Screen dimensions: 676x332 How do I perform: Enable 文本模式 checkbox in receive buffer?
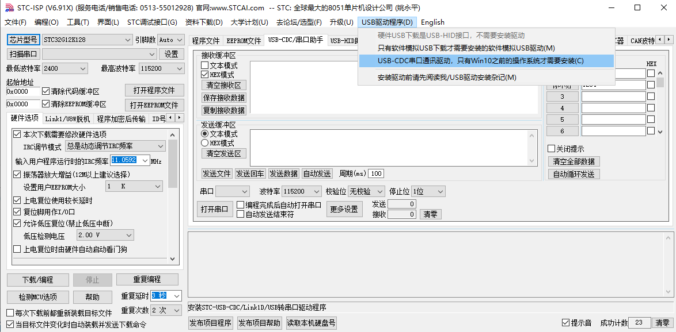click(x=205, y=66)
